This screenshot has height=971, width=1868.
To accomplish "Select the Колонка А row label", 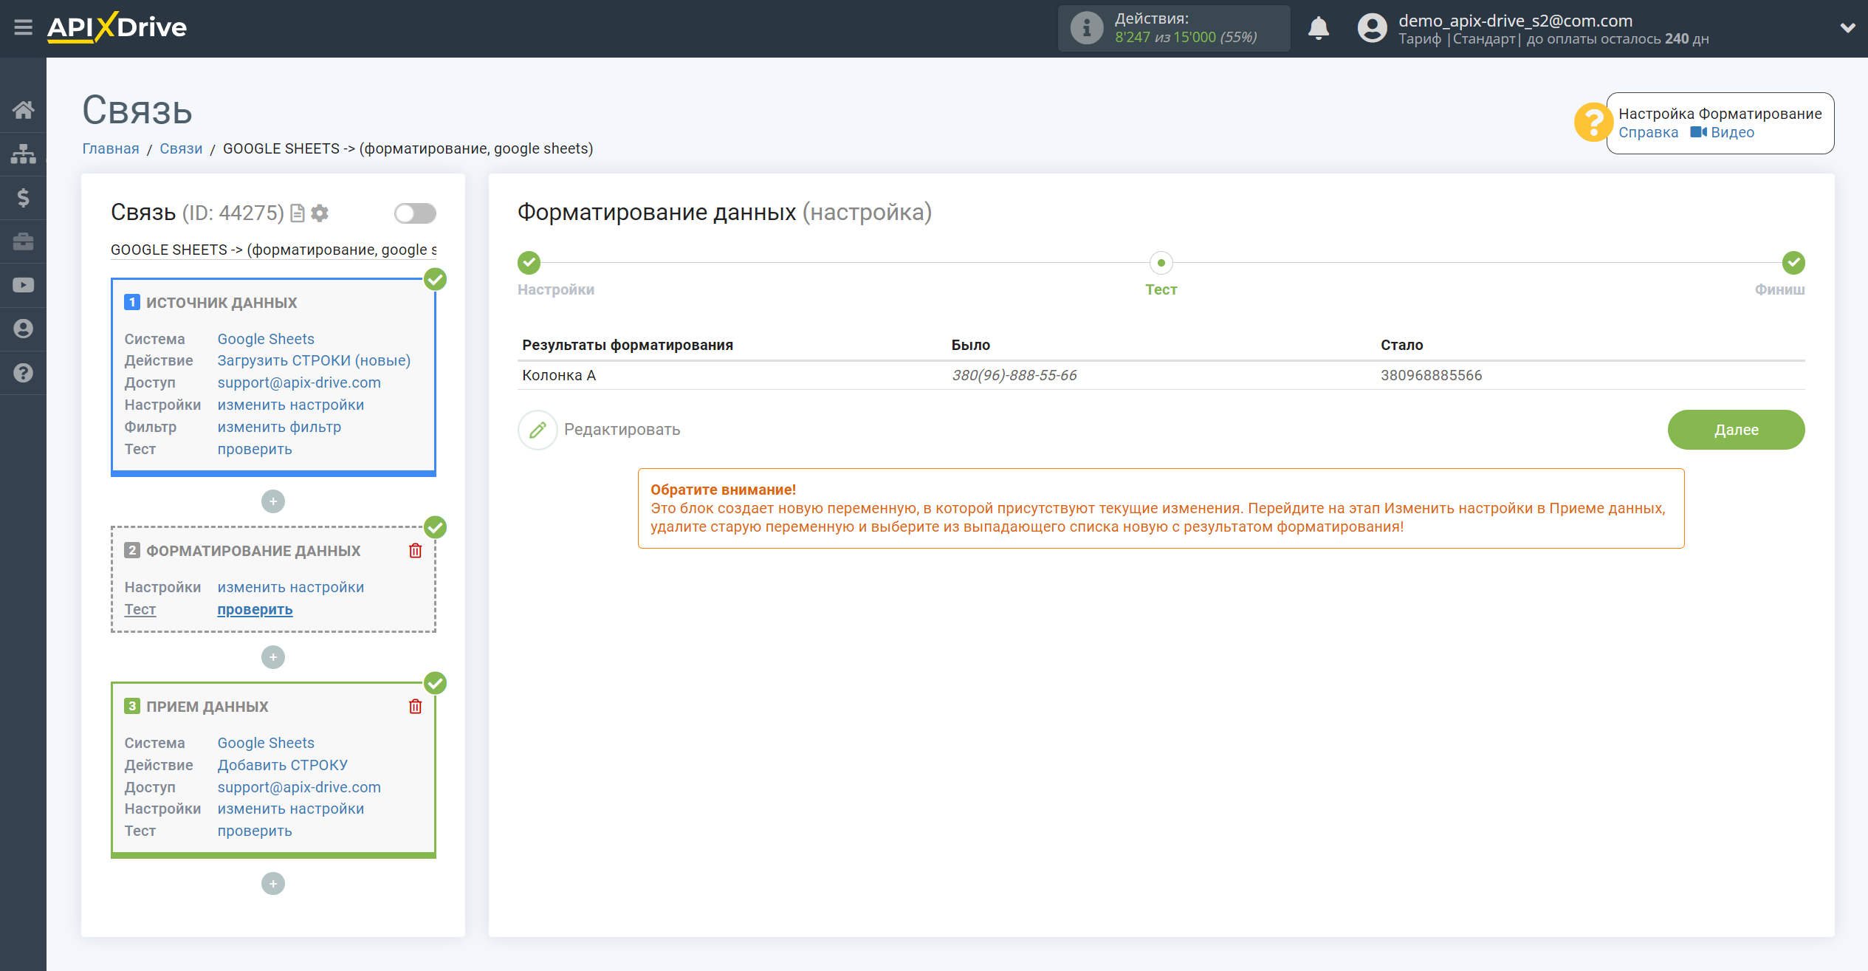I will 559,375.
